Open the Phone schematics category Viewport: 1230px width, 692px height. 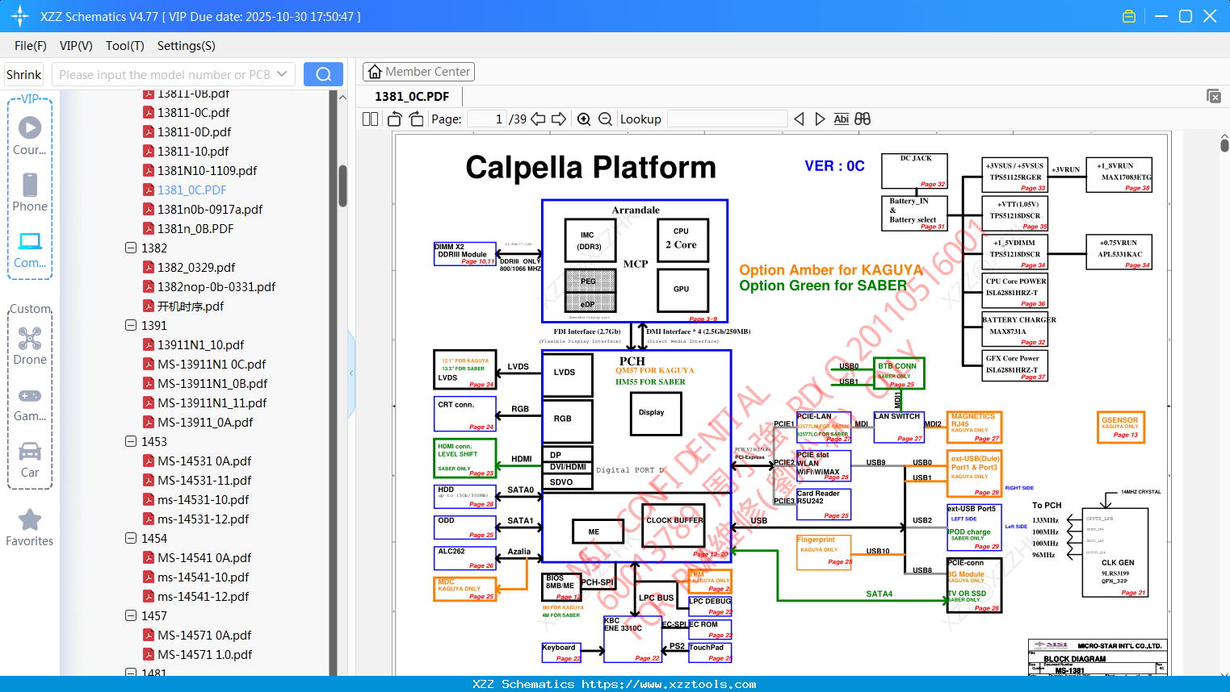30,192
